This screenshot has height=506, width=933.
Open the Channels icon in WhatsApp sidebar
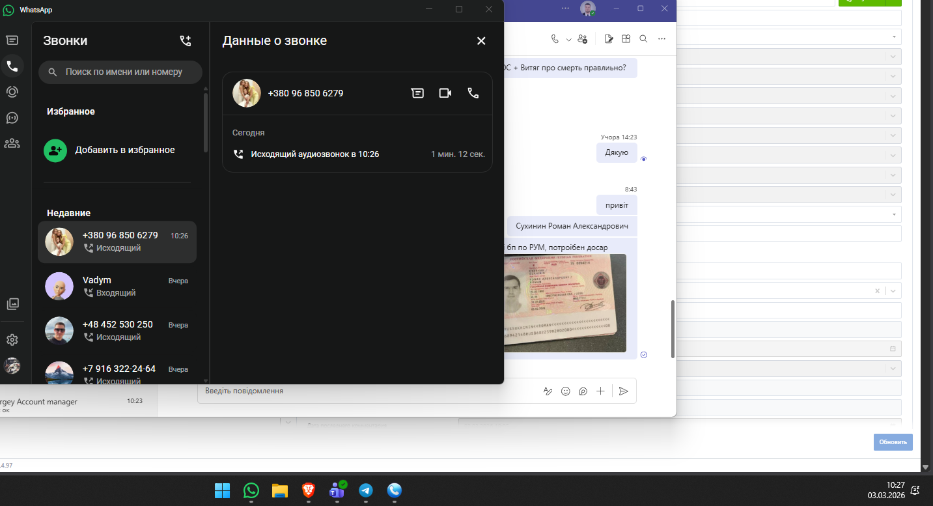pos(12,118)
